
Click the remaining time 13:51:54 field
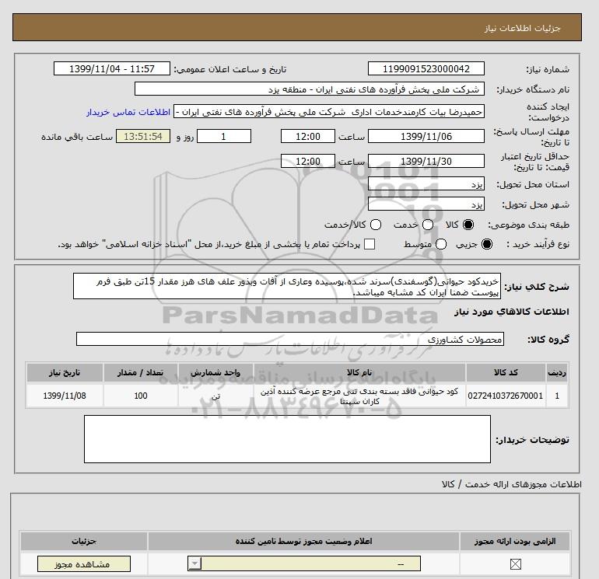(143, 136)
